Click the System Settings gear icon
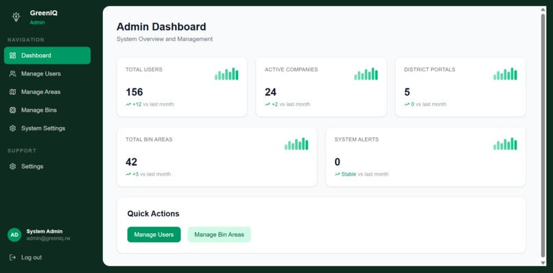 click(x=13, y=128)
